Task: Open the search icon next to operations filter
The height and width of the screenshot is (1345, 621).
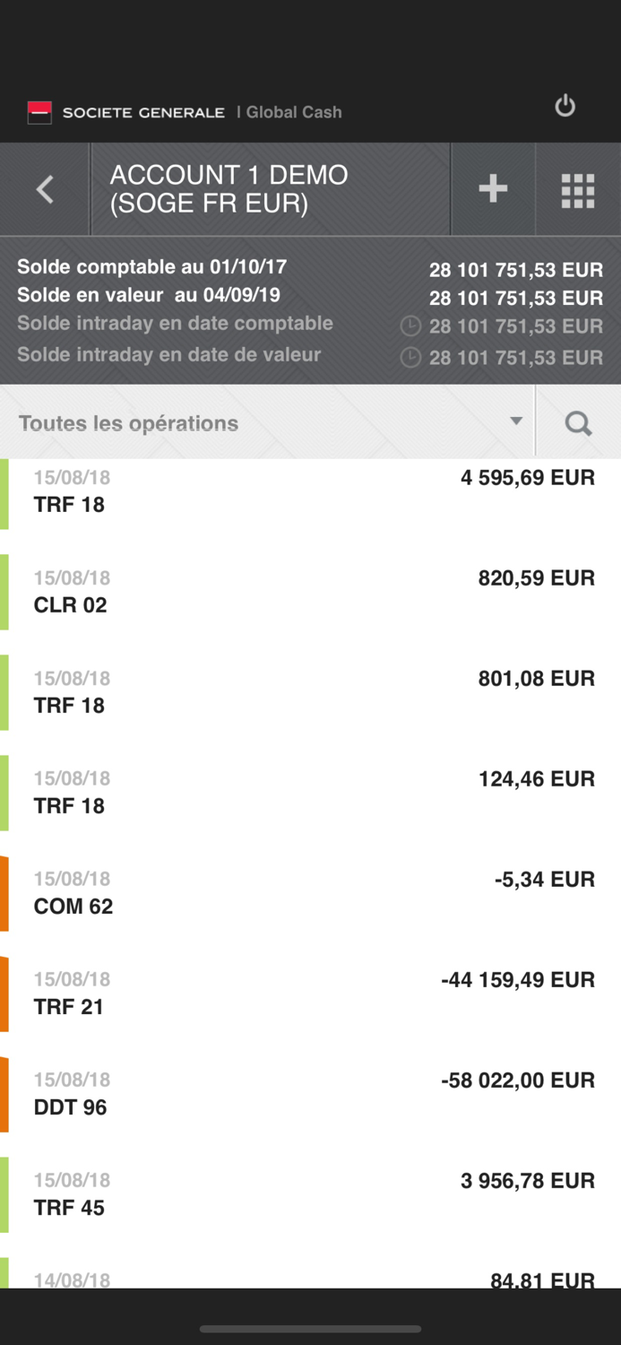Action: (578, 421)
